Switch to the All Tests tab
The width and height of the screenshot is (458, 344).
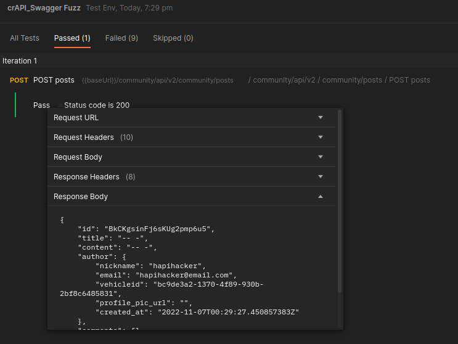24,38
